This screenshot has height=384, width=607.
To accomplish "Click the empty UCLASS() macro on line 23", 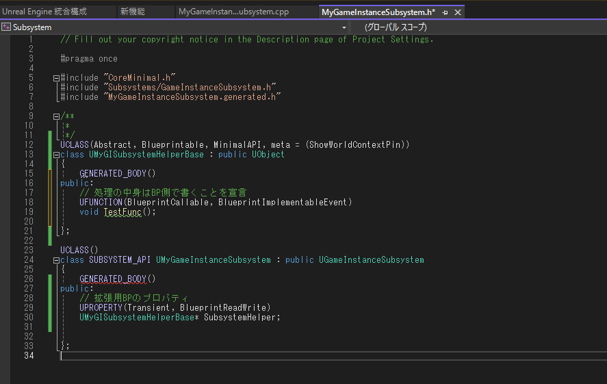I will [x=79, y=250].
